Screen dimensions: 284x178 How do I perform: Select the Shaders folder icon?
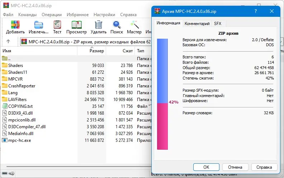(5, 65)
